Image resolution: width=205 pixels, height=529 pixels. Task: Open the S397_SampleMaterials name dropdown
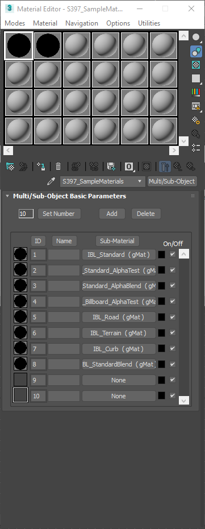click(x=102, y=181)
